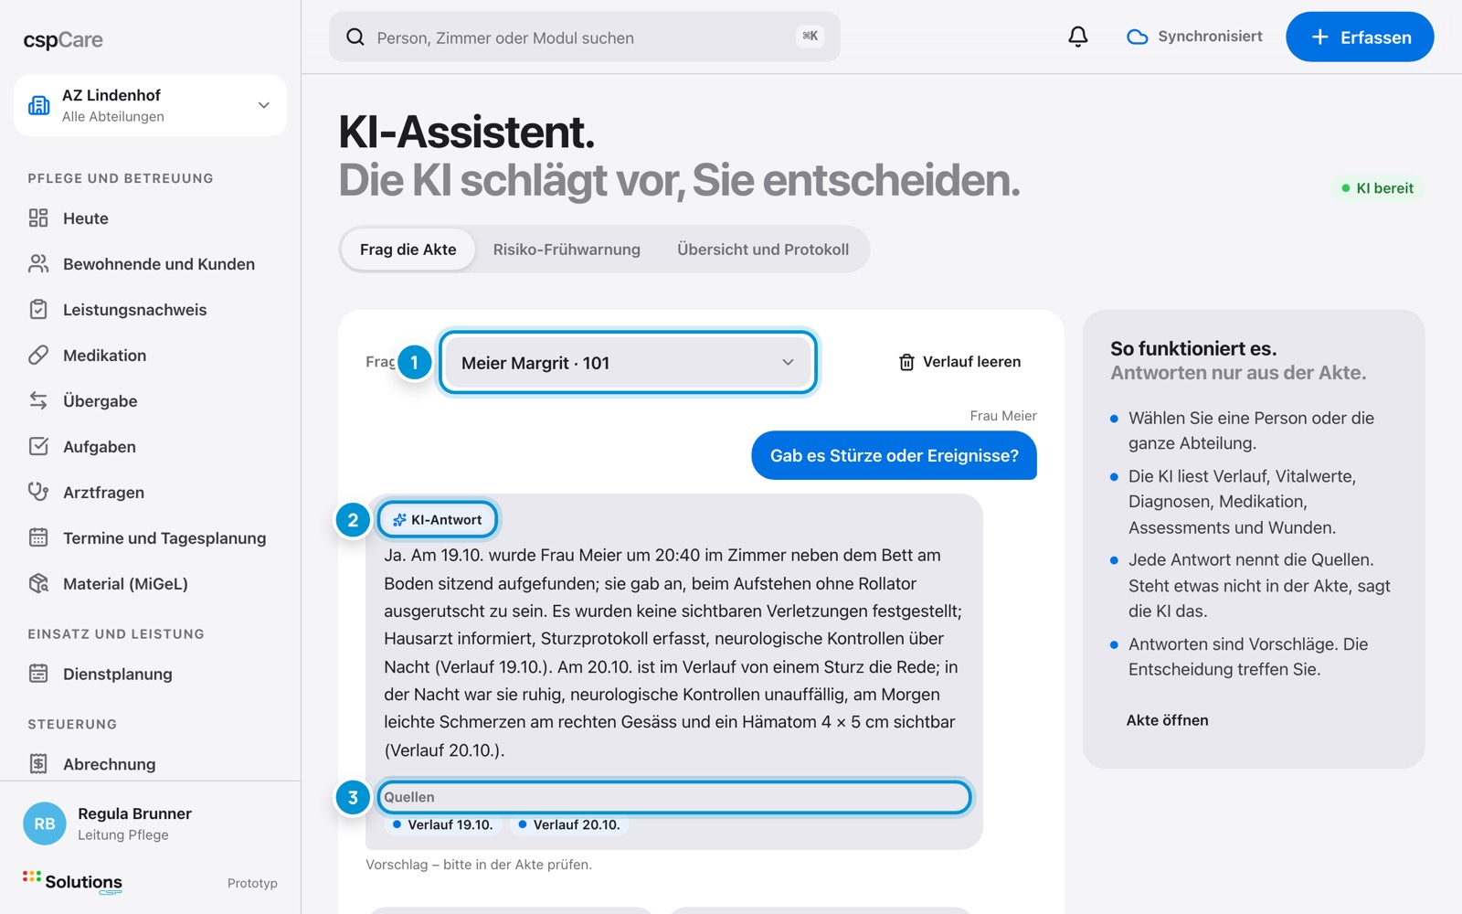The height and width of the screenshot is (914, 1462).
Task: Click the ⌘K shortcut badge in search
Action: [x=810, y=37]
